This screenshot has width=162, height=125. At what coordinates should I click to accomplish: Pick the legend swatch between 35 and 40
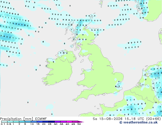tap(63, 122)
